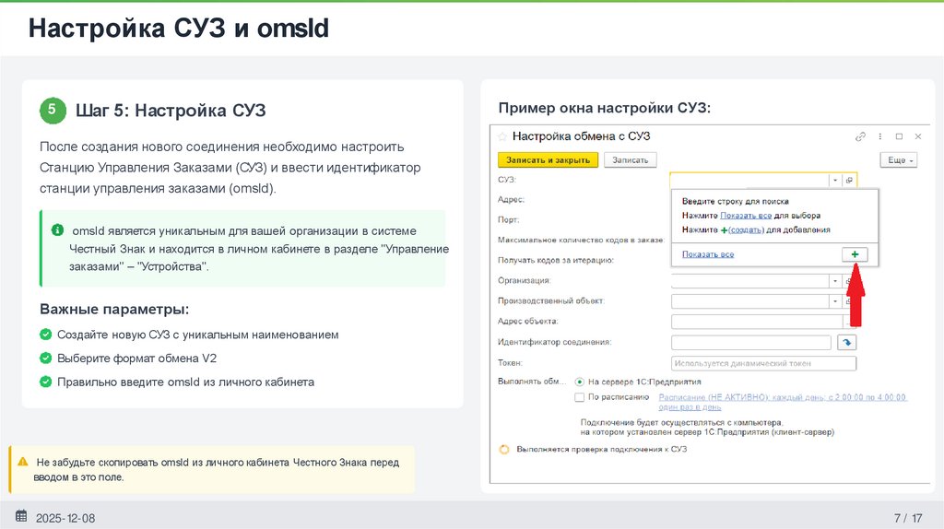Click the 'Производственный объект:' field label
This screenshot has width=944, height=529.
coord(551,301)
